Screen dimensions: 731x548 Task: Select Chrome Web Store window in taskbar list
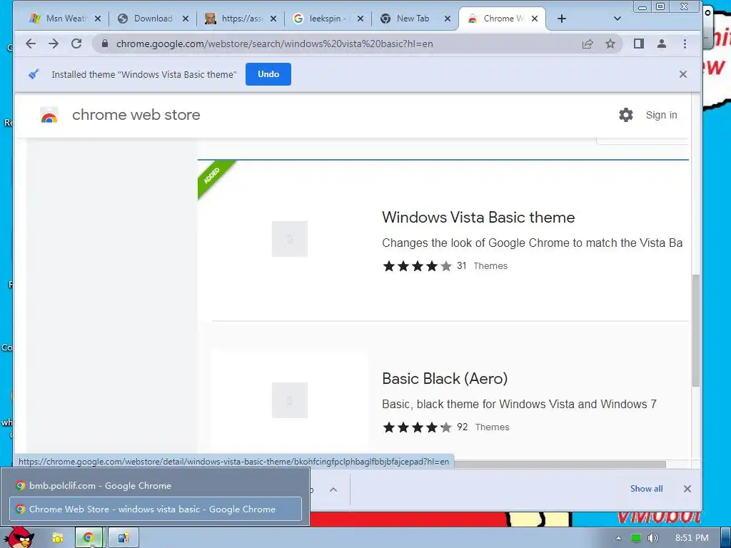point(155,509)
